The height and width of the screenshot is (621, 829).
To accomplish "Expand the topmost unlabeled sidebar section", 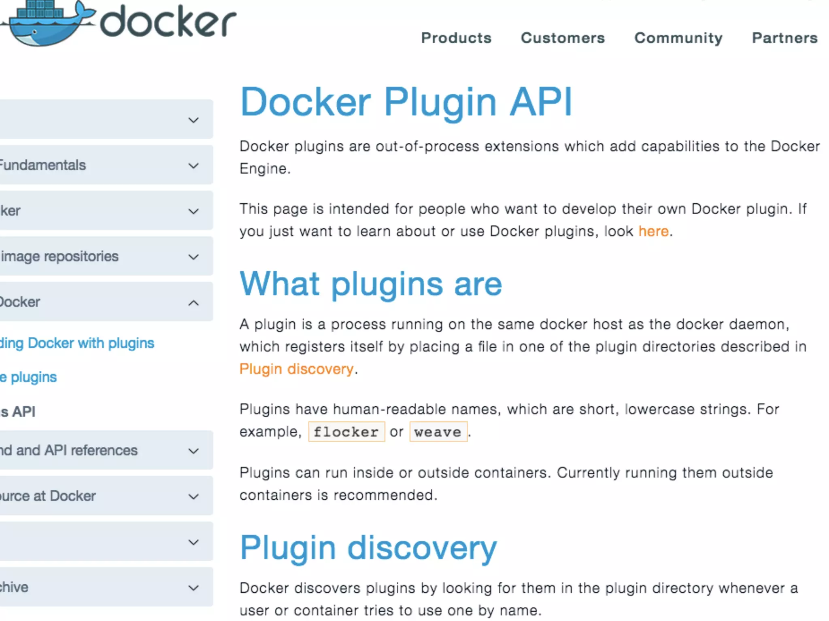I will tap(193, 120).
